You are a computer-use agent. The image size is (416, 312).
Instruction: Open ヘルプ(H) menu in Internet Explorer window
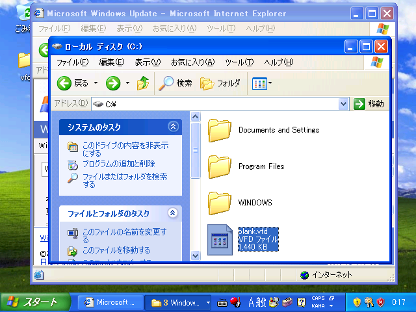point(261,29)
